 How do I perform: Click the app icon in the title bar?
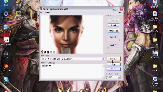[41, 9]
